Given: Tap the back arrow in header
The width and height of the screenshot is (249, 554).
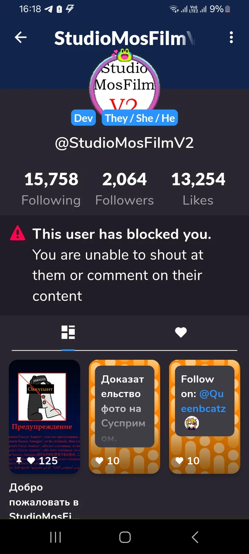Looking at the screenshot, I should pos(21,37).
